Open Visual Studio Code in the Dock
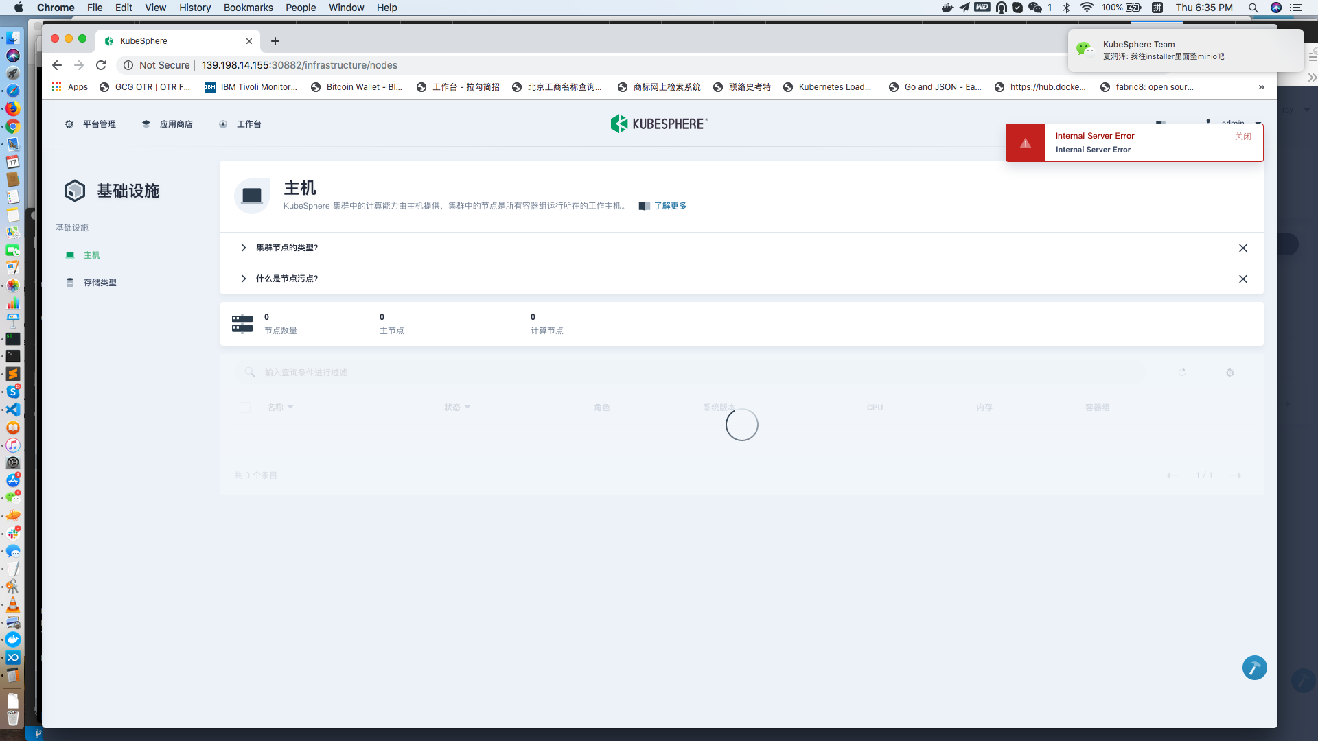 pyautogui.click(x=13, y=410)
